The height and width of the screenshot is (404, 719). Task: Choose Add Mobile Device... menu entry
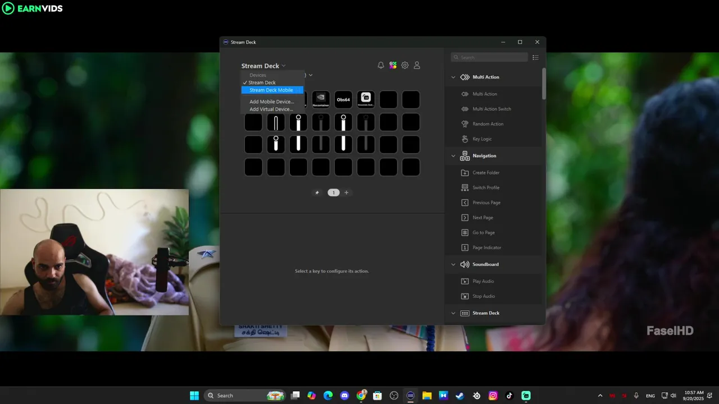272,102
